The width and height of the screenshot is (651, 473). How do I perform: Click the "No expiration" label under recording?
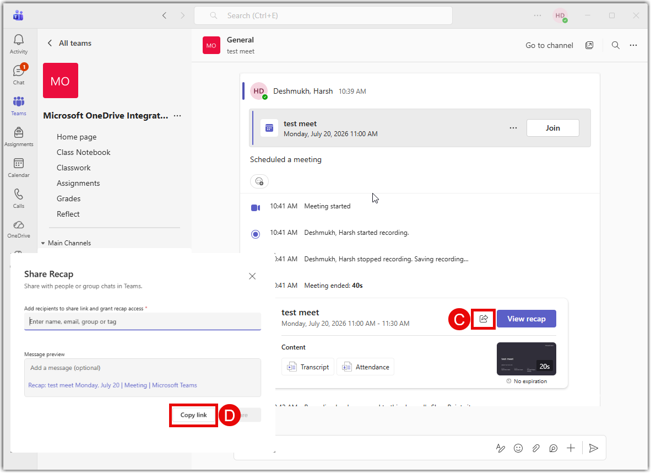(x=527, y=381)
